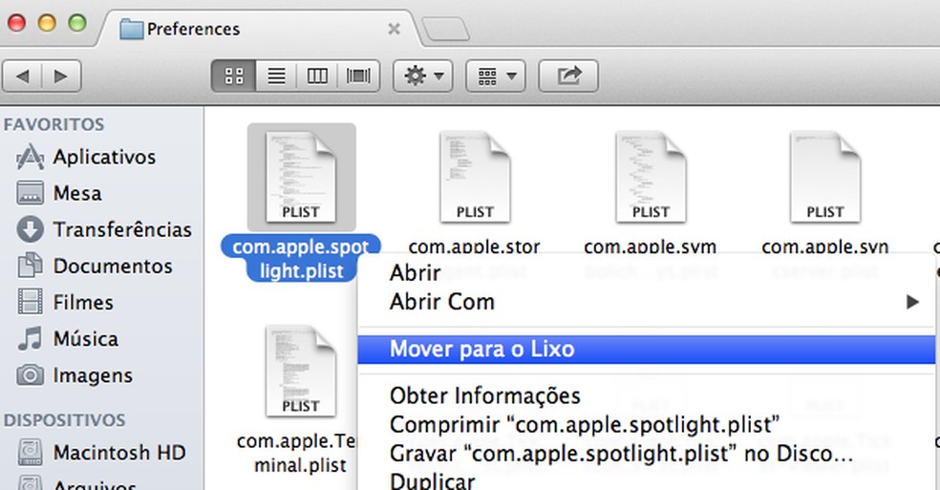
Task: Click the Filmes film strip icon
Action: (30, 302)
